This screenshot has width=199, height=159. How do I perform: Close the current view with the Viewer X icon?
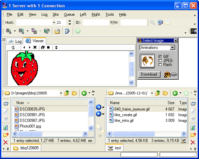point(35,48)
